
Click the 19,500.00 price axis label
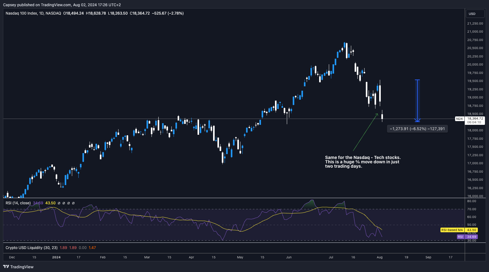click(475, 81)
